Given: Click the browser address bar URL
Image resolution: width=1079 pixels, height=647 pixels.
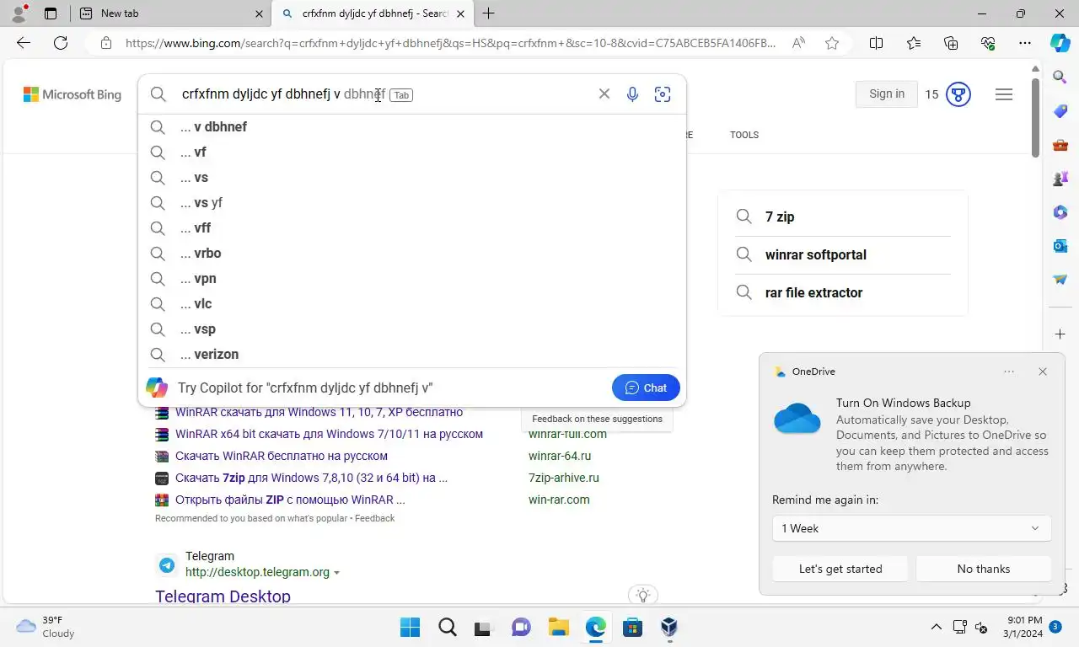Looking at the screenshot, I should 451,43.
